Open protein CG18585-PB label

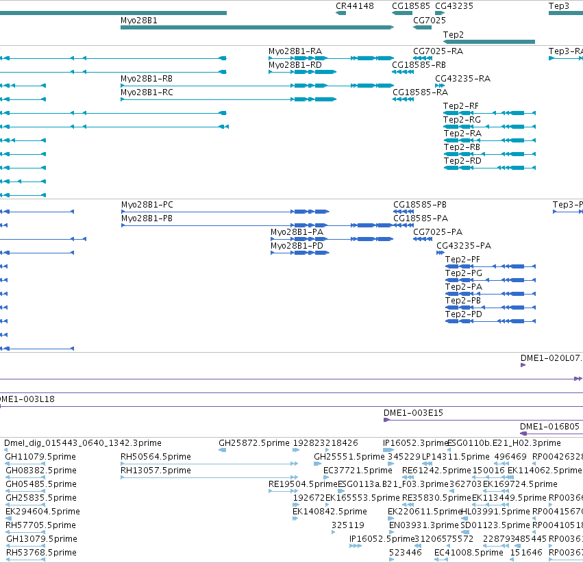coord(420,205)
